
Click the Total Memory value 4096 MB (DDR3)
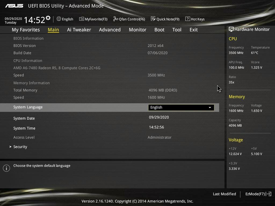click(163, 90)
